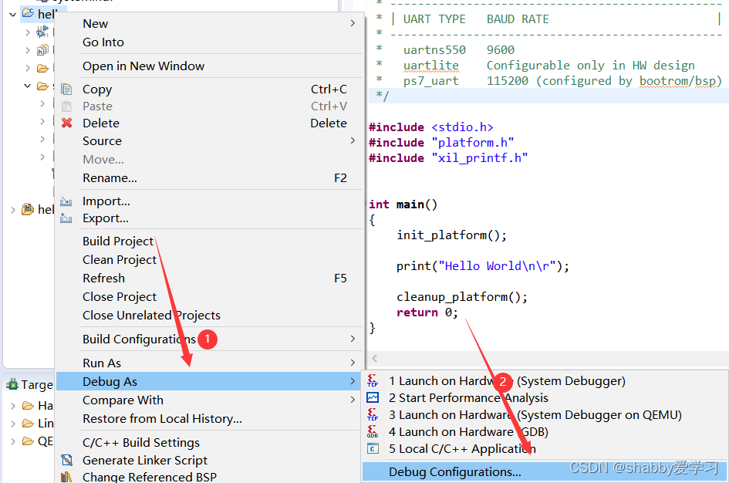Open the New submenu arrow

(x=353, y=23)
